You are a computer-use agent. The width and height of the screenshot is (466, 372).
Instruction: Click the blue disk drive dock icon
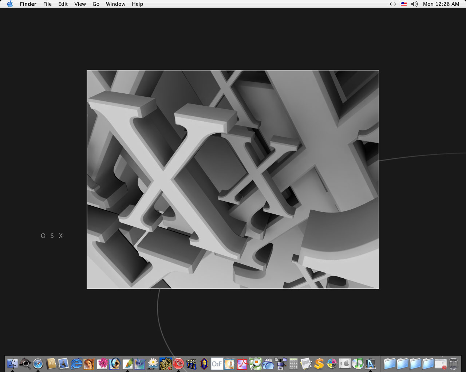click(268, 363)
